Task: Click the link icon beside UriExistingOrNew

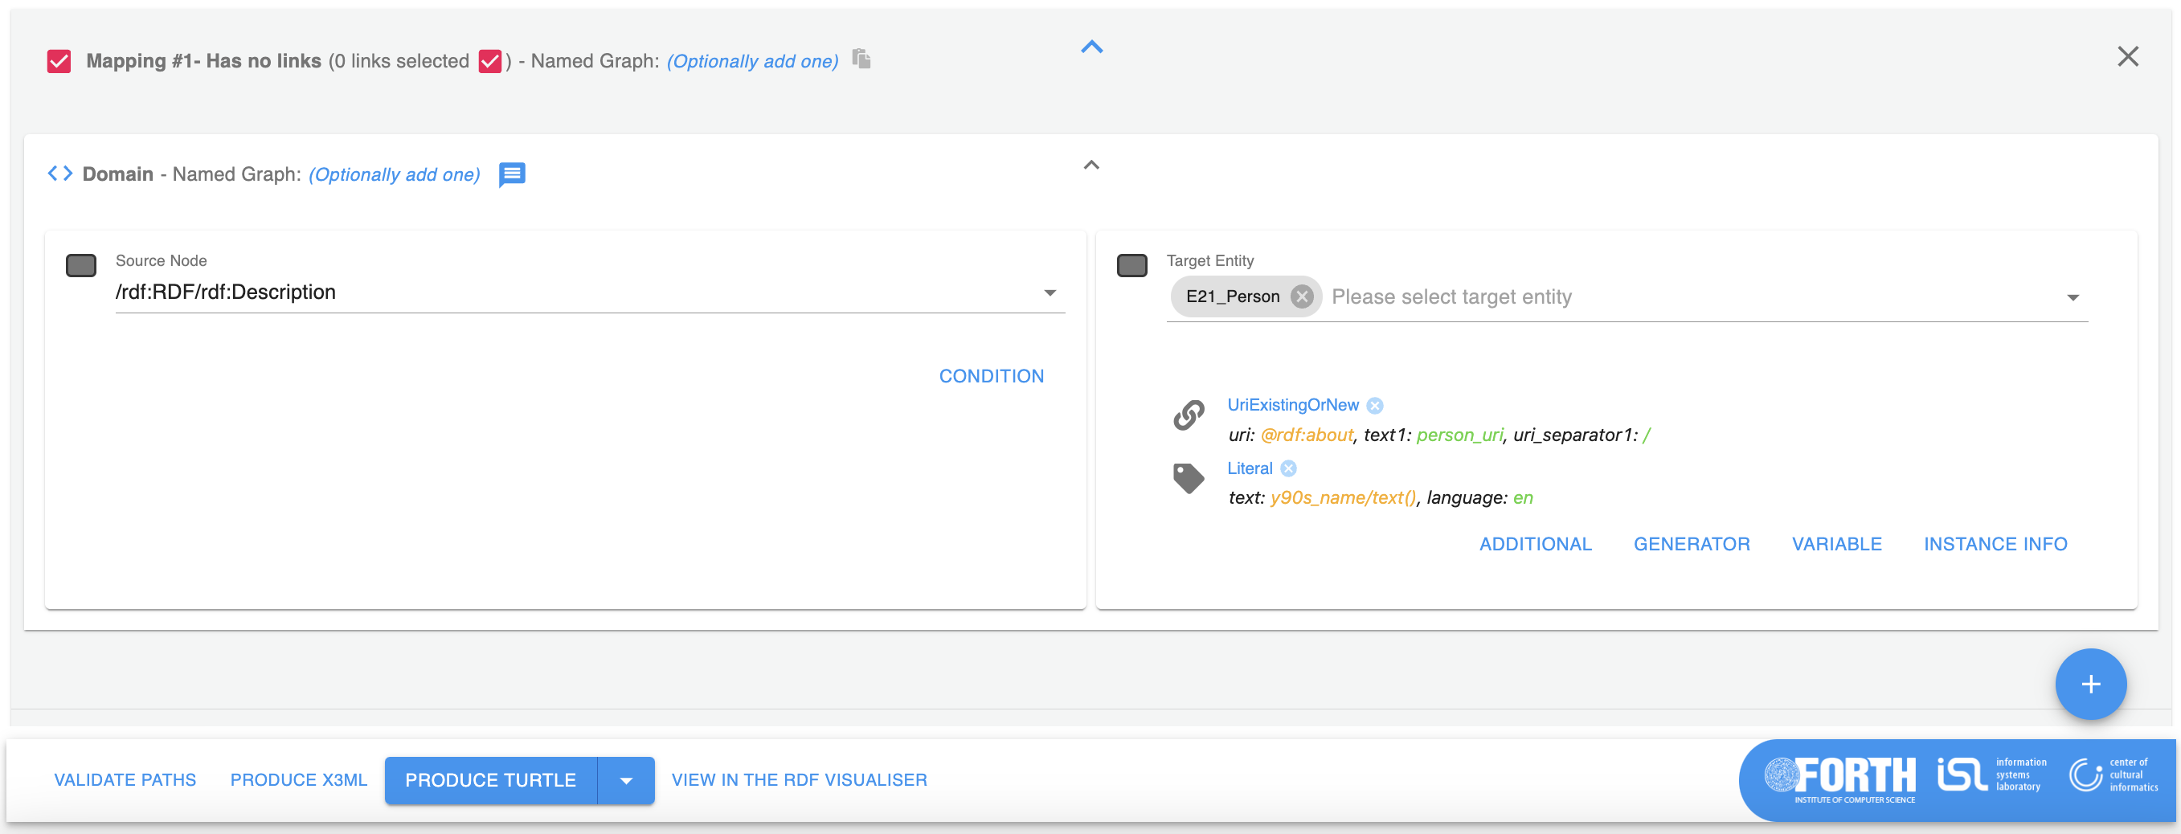Action: coord(1189,415)
